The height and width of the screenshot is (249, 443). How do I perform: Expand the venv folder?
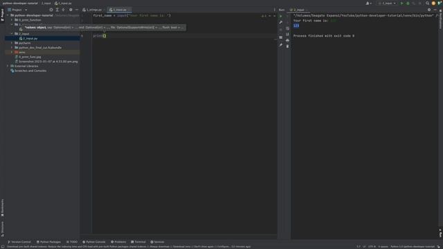point(12,53)
